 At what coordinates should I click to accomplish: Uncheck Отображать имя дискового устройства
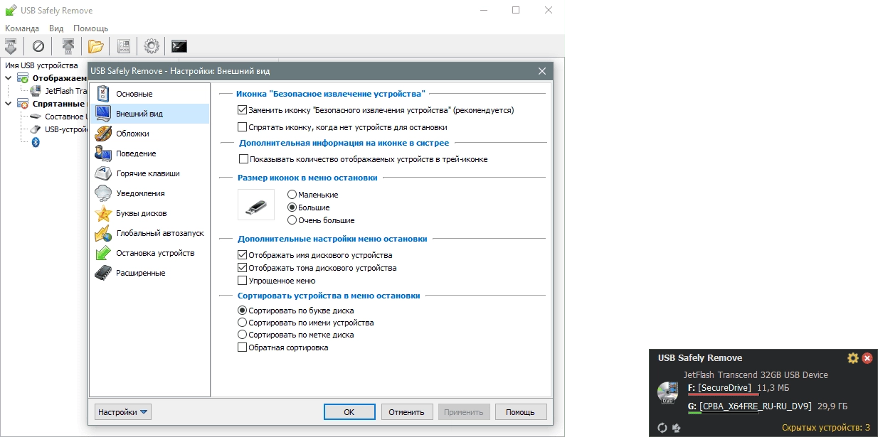pos(243,255)
